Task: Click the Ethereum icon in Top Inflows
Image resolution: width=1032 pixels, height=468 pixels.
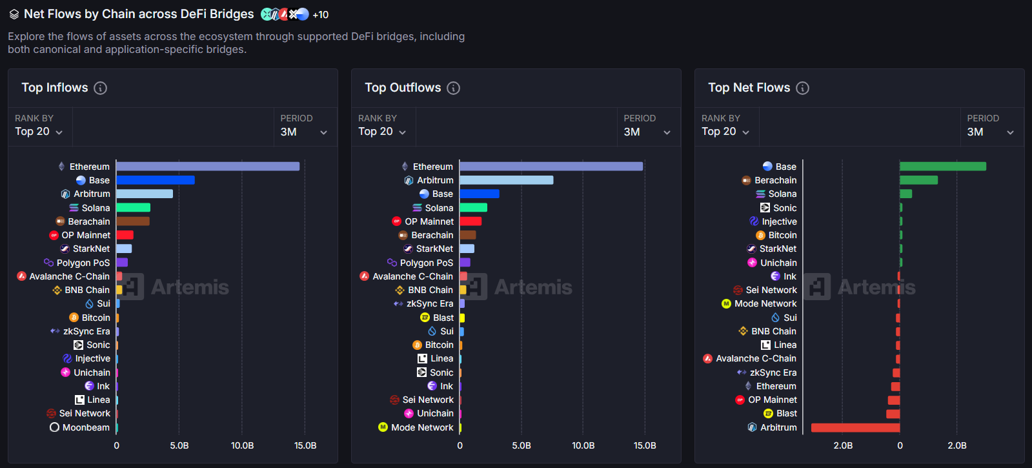Action: click(62, 167)
